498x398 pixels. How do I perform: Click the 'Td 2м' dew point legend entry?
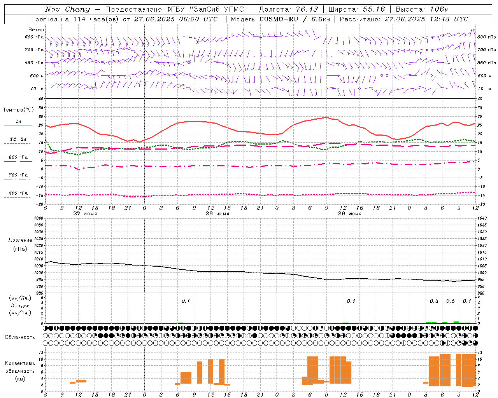(x=18, y=139)
